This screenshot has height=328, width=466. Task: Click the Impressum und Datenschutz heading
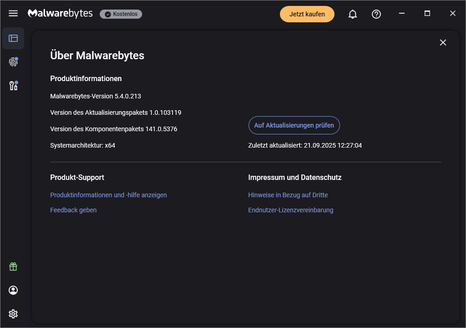coord(295,177)
